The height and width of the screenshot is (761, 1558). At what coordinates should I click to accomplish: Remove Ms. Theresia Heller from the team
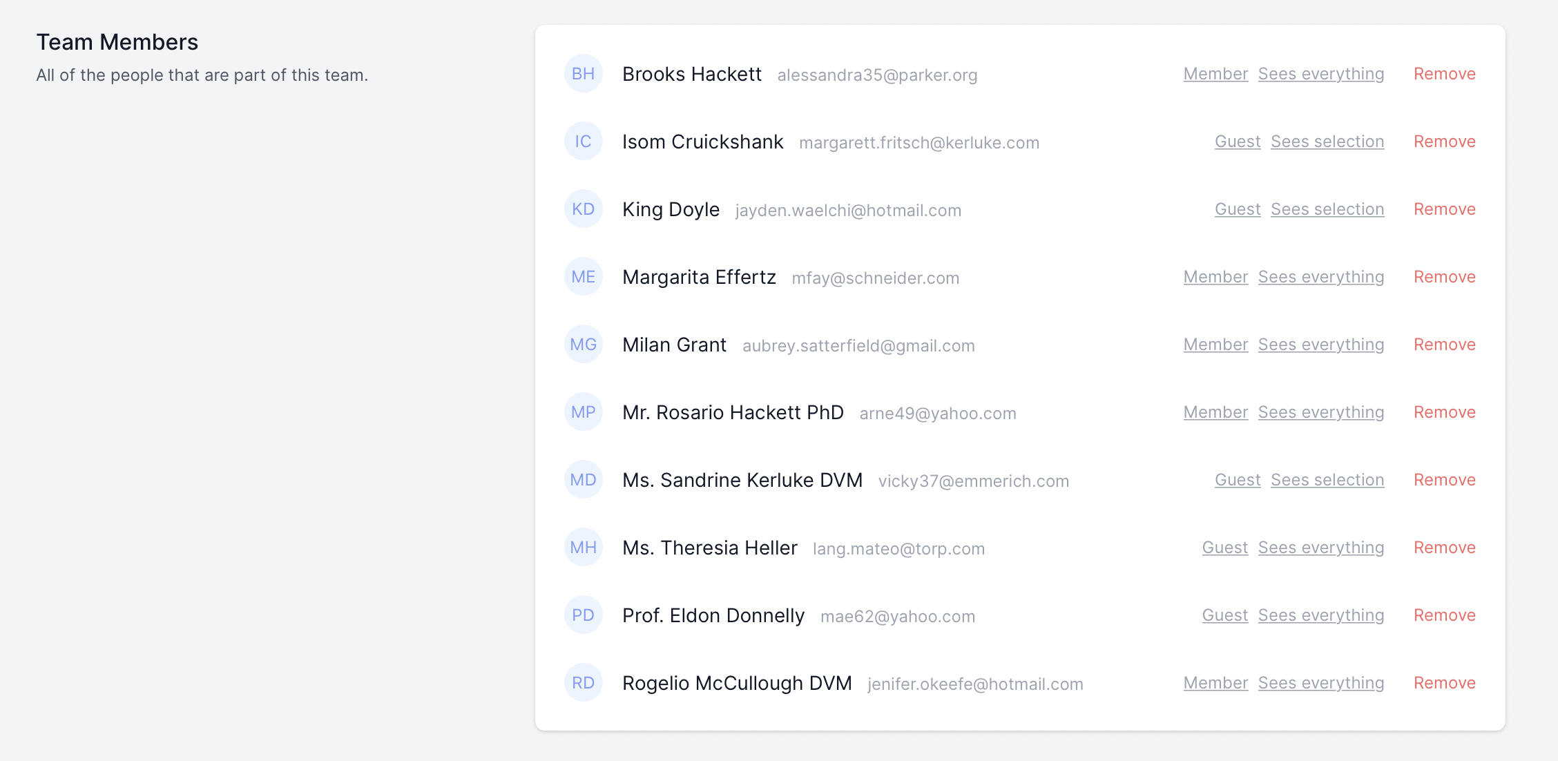pyautogui.click(x=1445, y=548)
